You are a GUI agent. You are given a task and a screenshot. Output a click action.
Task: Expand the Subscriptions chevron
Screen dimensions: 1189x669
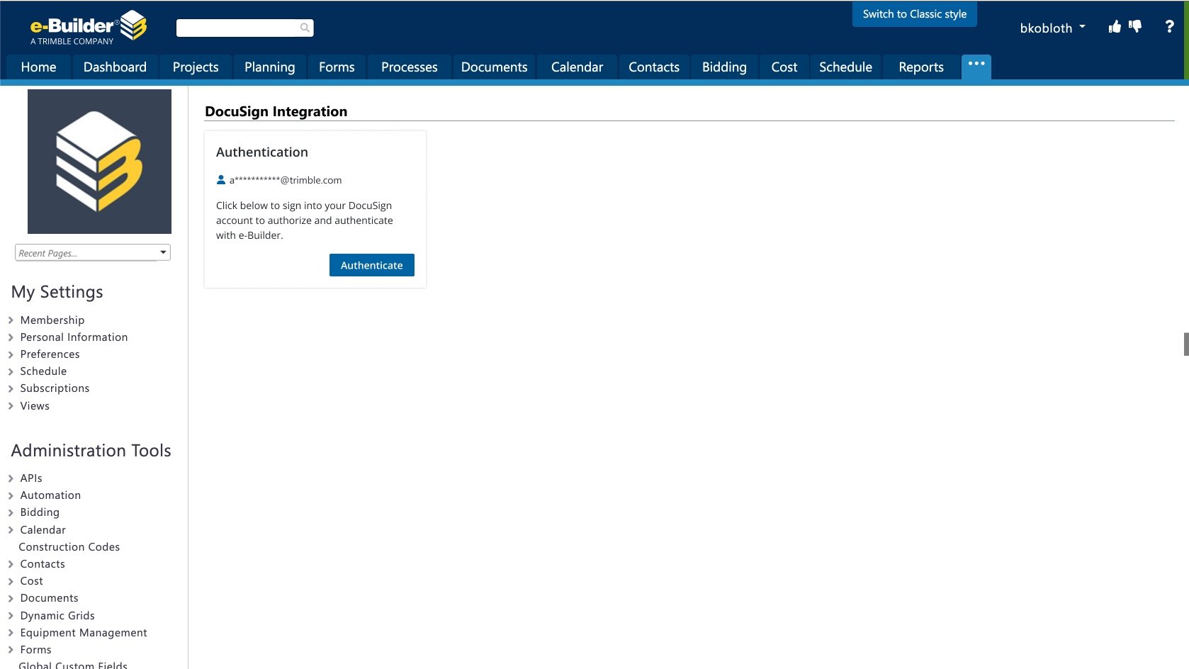(x=11, y=388)
